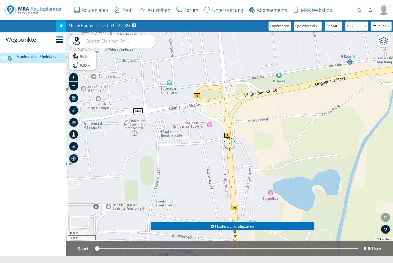Focus the Suchen Sie einen Ort search field
The image size is (393, 263).
(119, 41)
